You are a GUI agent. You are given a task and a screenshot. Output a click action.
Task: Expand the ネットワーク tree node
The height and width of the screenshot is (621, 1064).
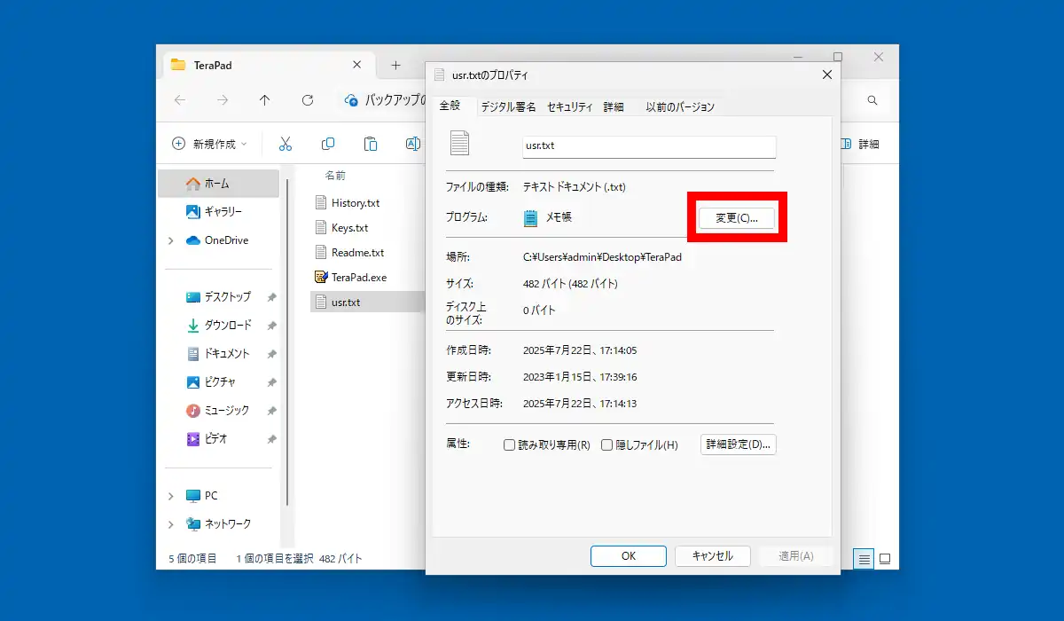[x=170, y=524]
